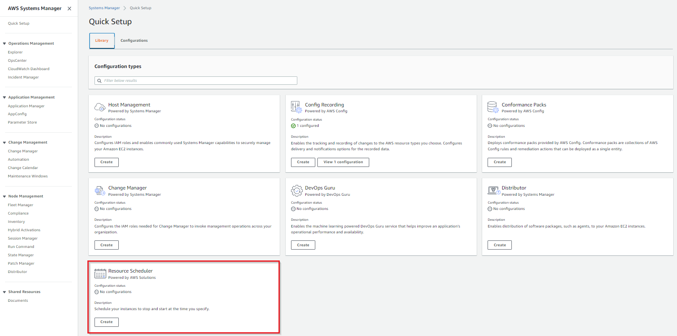This screenshot has width=677, height=336.
Task: Open Fleet Manager in the sidebar
Action: pos(20,205)
